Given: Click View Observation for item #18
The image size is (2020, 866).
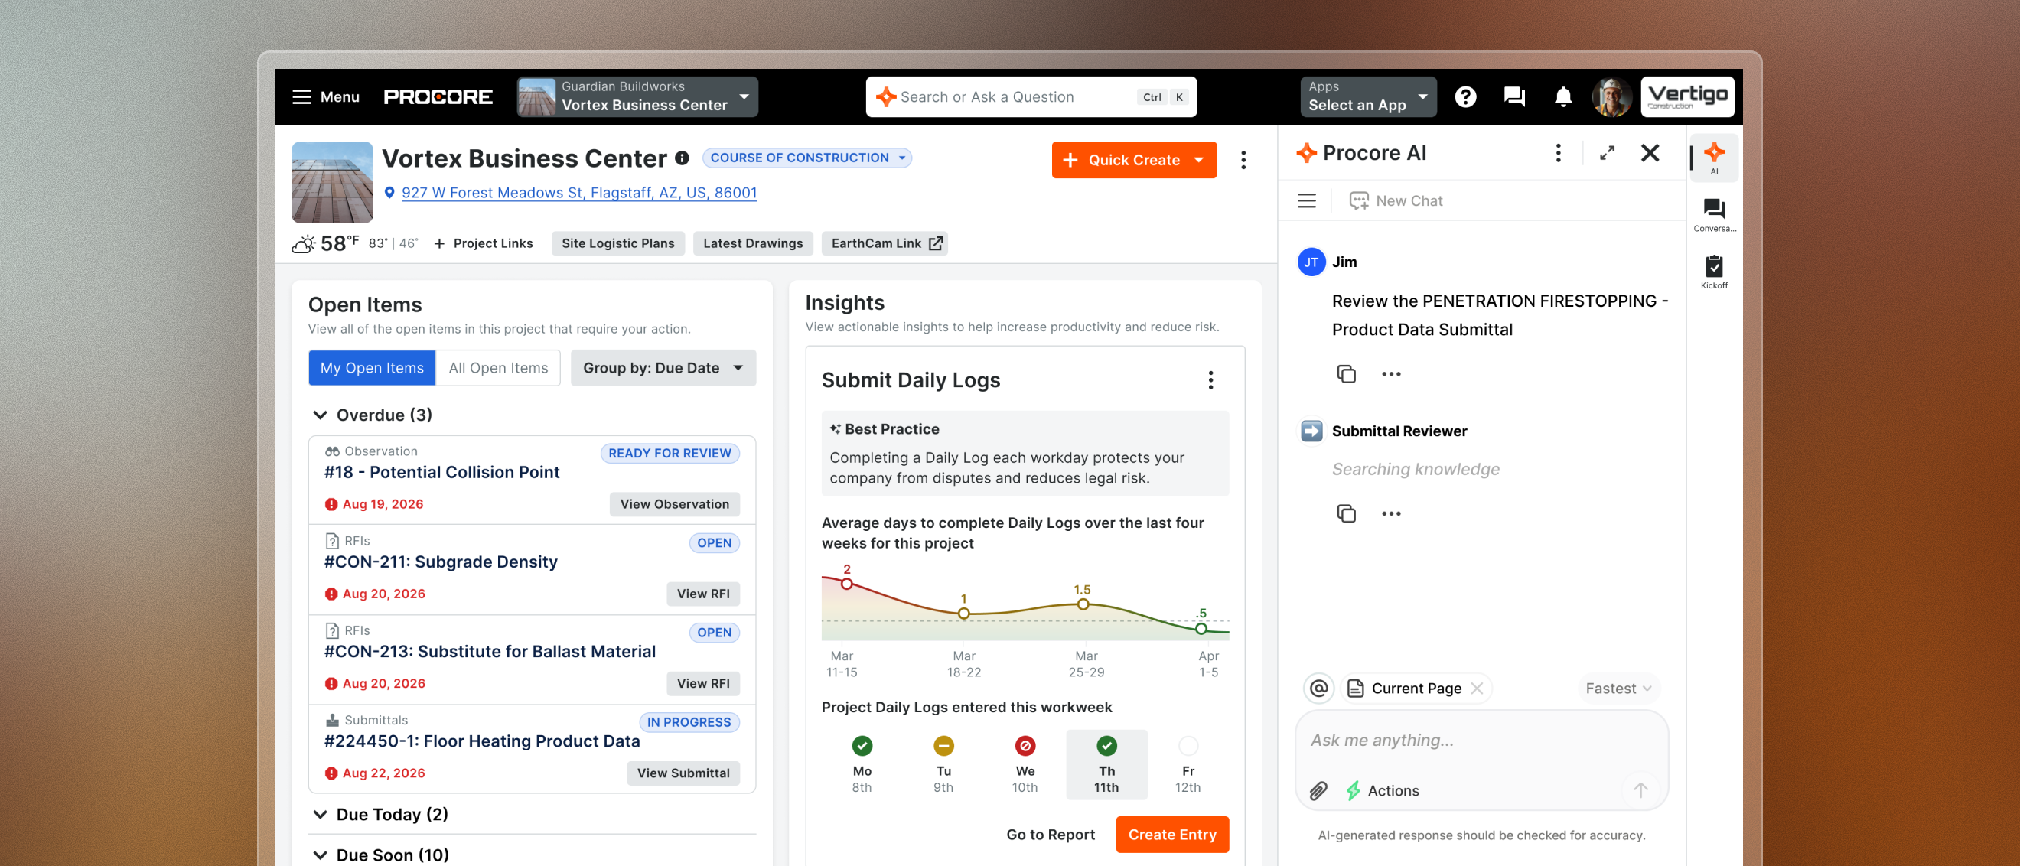Looking at the screenshot, I should (x=674, y=504).
